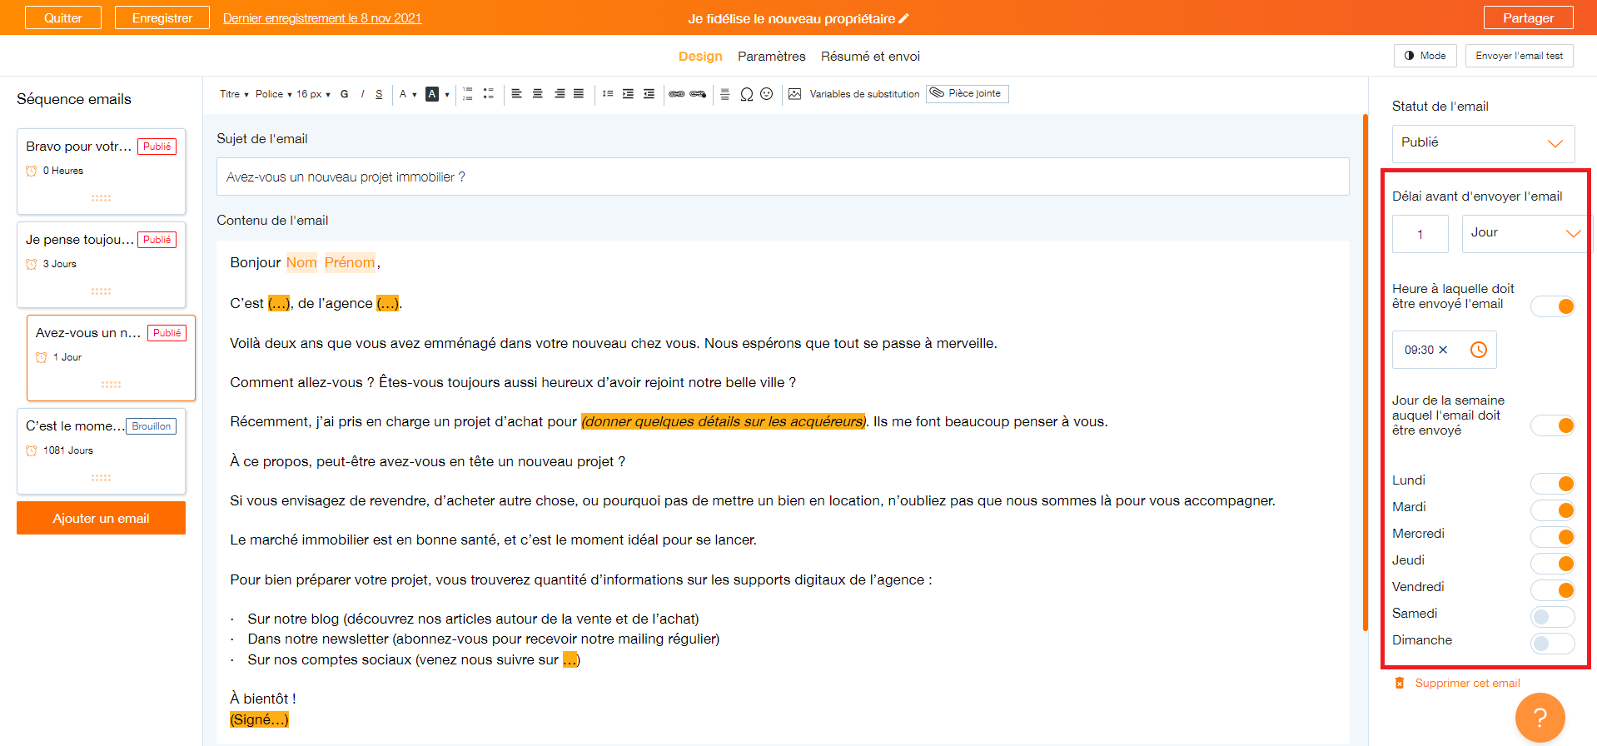This screenshot has width=1597, height=746.
Task: Click Ajouter un email
Action: [101, 518]
